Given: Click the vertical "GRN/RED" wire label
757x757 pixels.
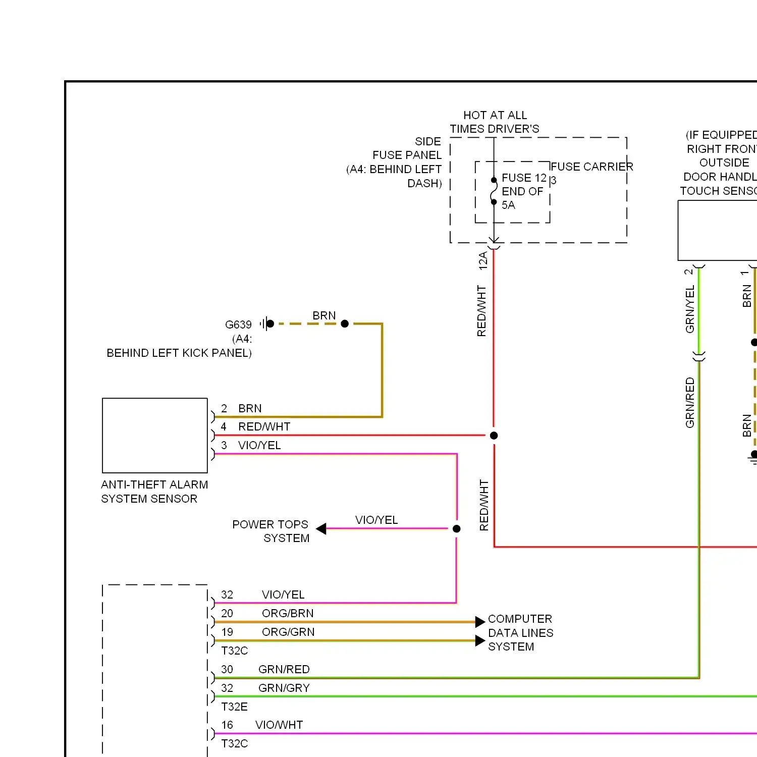Looking at the screenshot, I should pos(690,403).
